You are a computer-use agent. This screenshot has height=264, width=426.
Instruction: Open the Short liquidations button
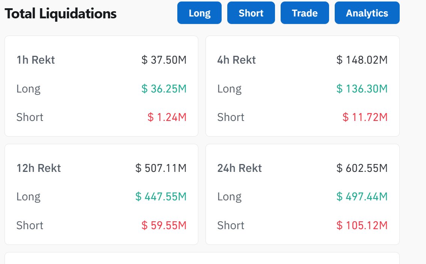[251, 13]
